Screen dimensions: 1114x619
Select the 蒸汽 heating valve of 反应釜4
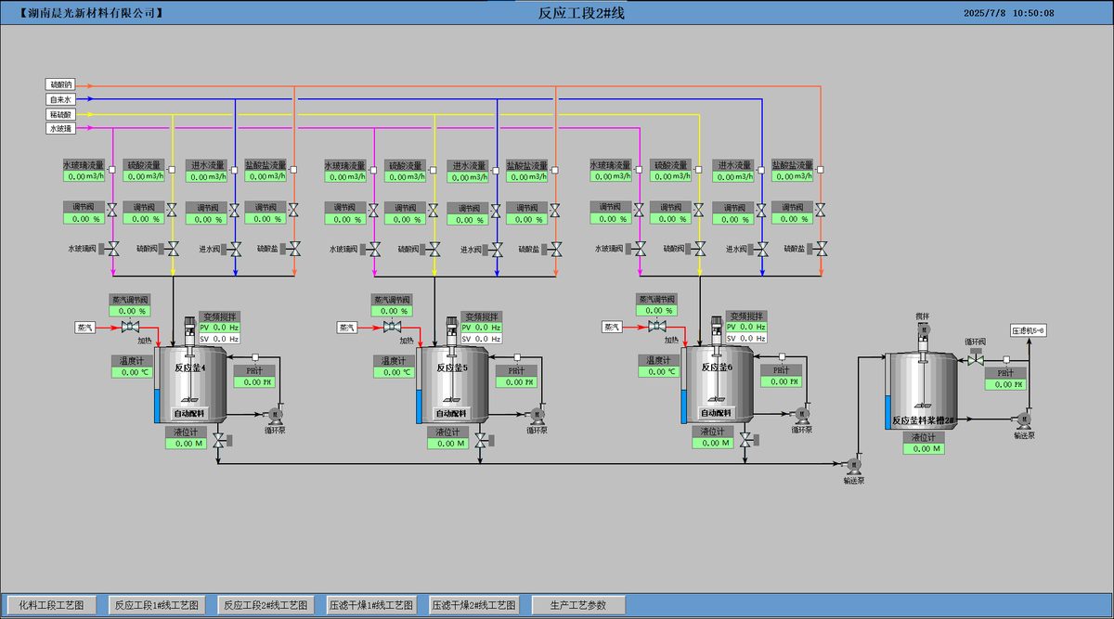131,328
